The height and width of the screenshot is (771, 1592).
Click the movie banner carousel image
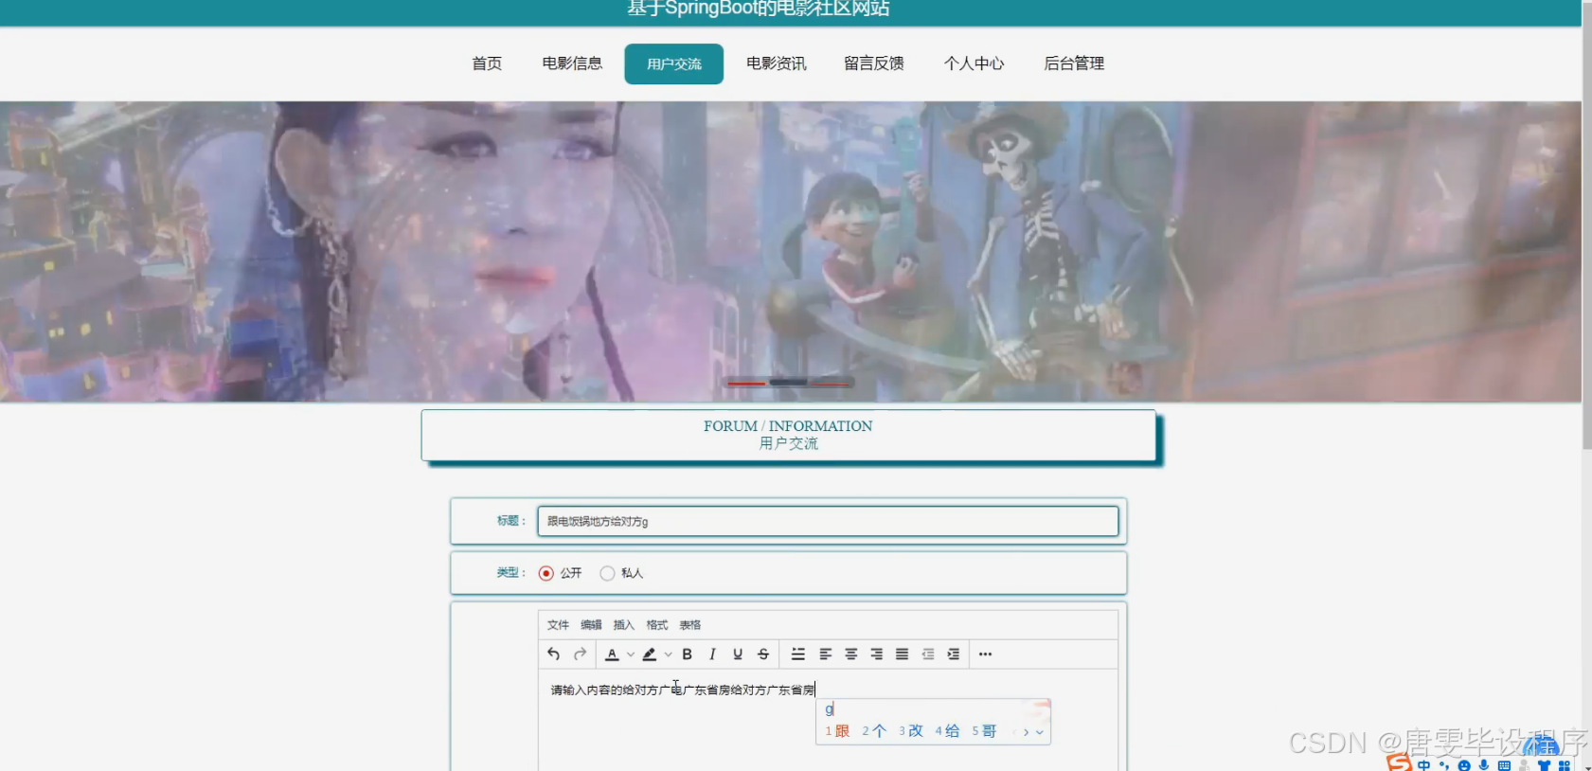(791, 252)
